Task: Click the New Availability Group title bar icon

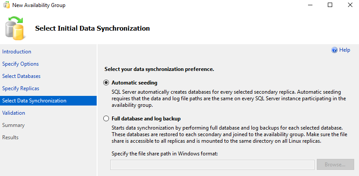Action: (6, 5)
